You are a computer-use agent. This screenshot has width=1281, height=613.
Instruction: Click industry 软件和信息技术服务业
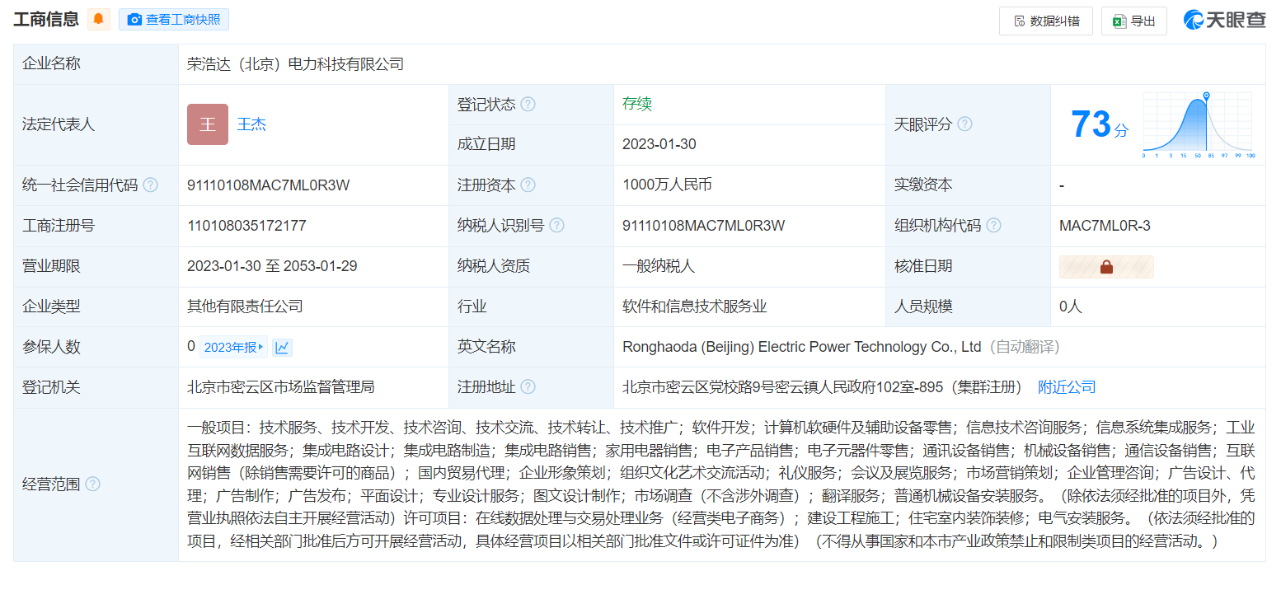click(695, 306)
